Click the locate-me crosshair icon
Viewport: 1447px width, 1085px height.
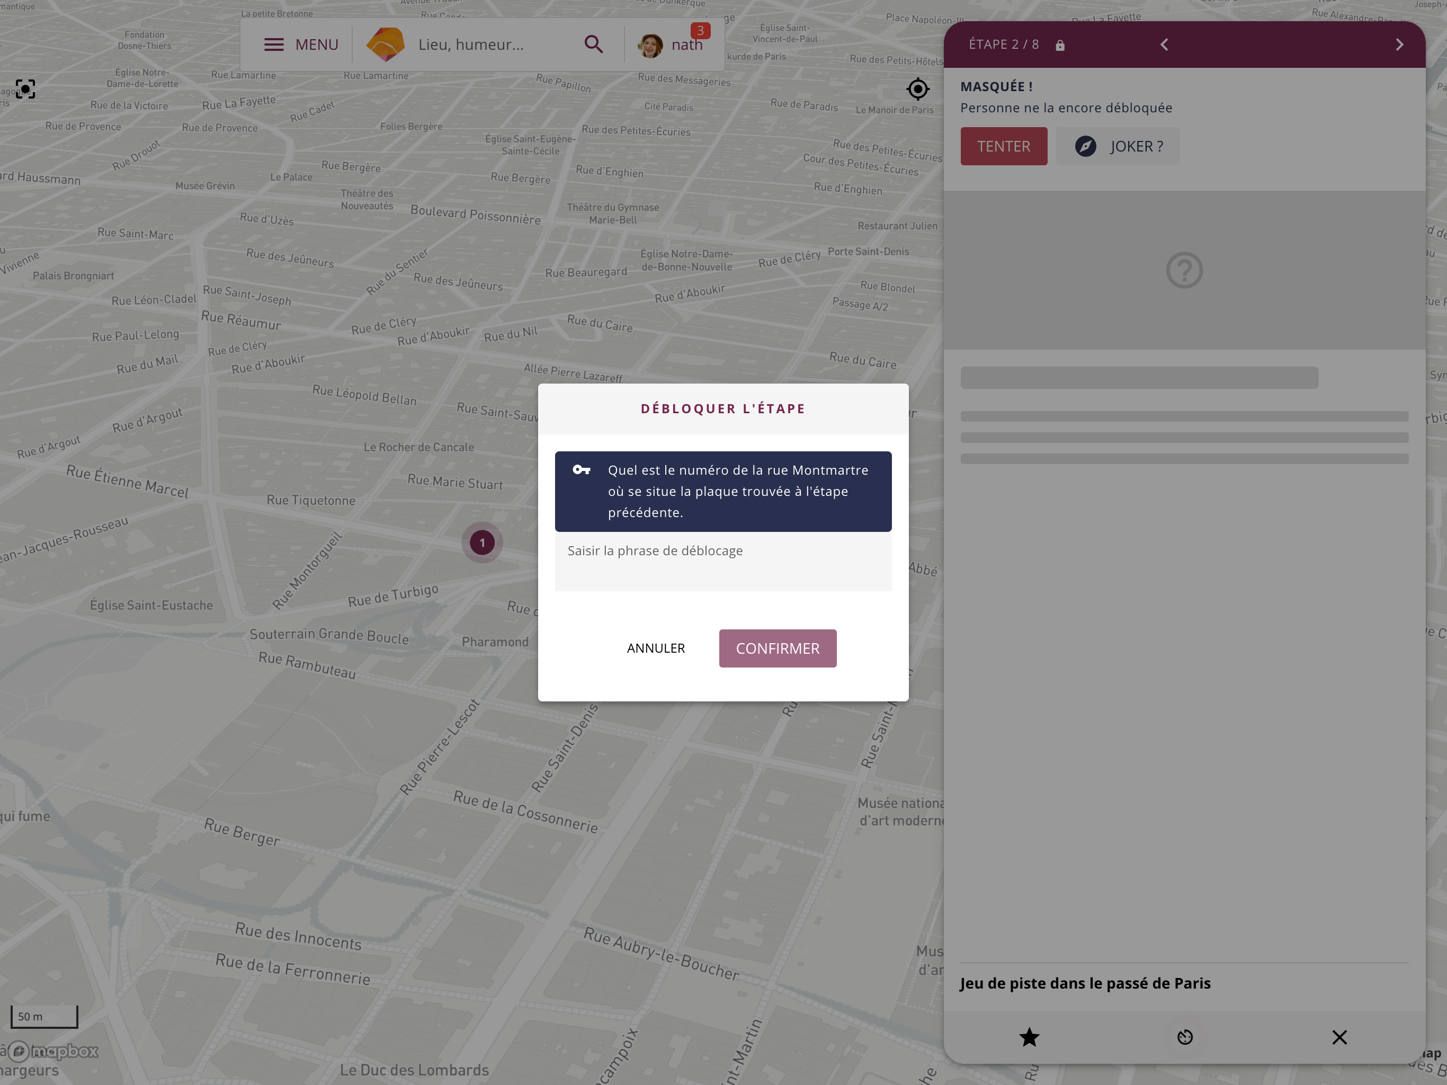[918, 89]
